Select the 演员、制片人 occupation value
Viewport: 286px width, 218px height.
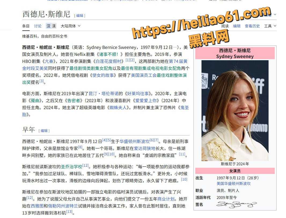click(x=228, y=191)
